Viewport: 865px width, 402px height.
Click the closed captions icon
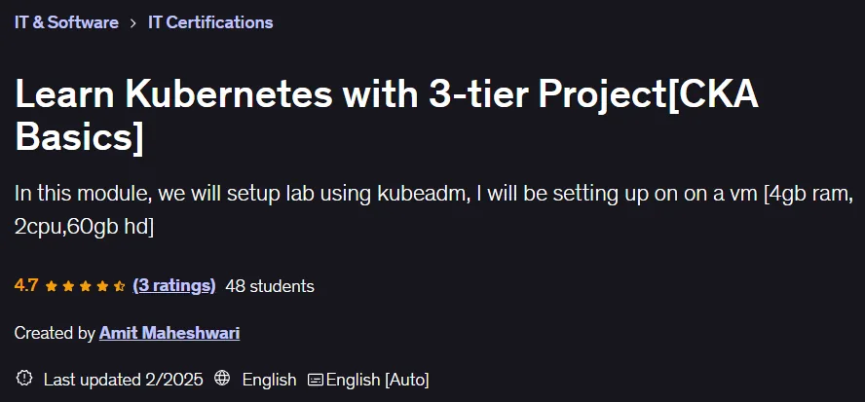click(x=316, y=380)
